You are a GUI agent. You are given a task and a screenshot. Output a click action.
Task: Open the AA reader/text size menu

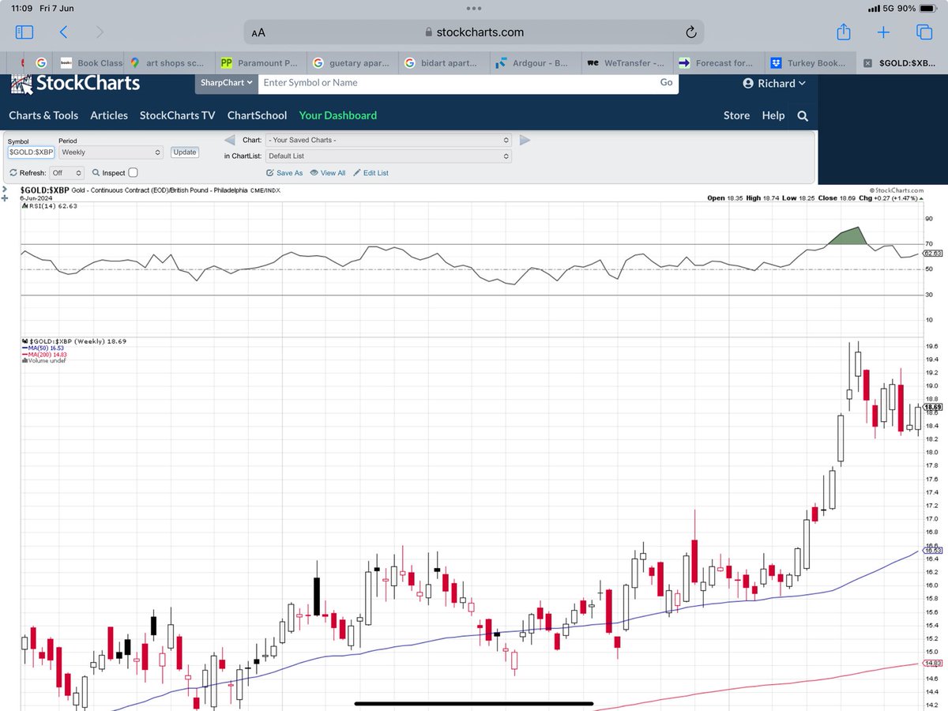[258, 32]
